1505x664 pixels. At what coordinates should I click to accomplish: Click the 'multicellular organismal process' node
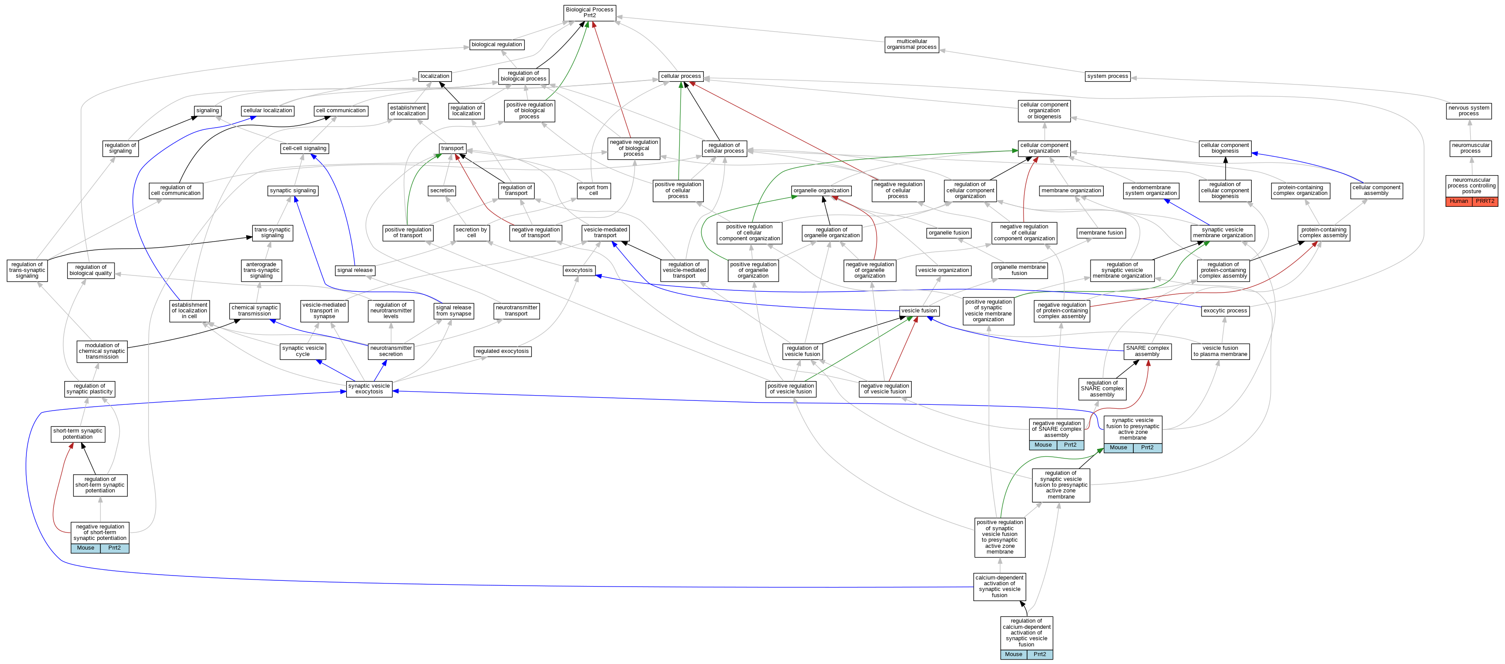coord(911,44)
